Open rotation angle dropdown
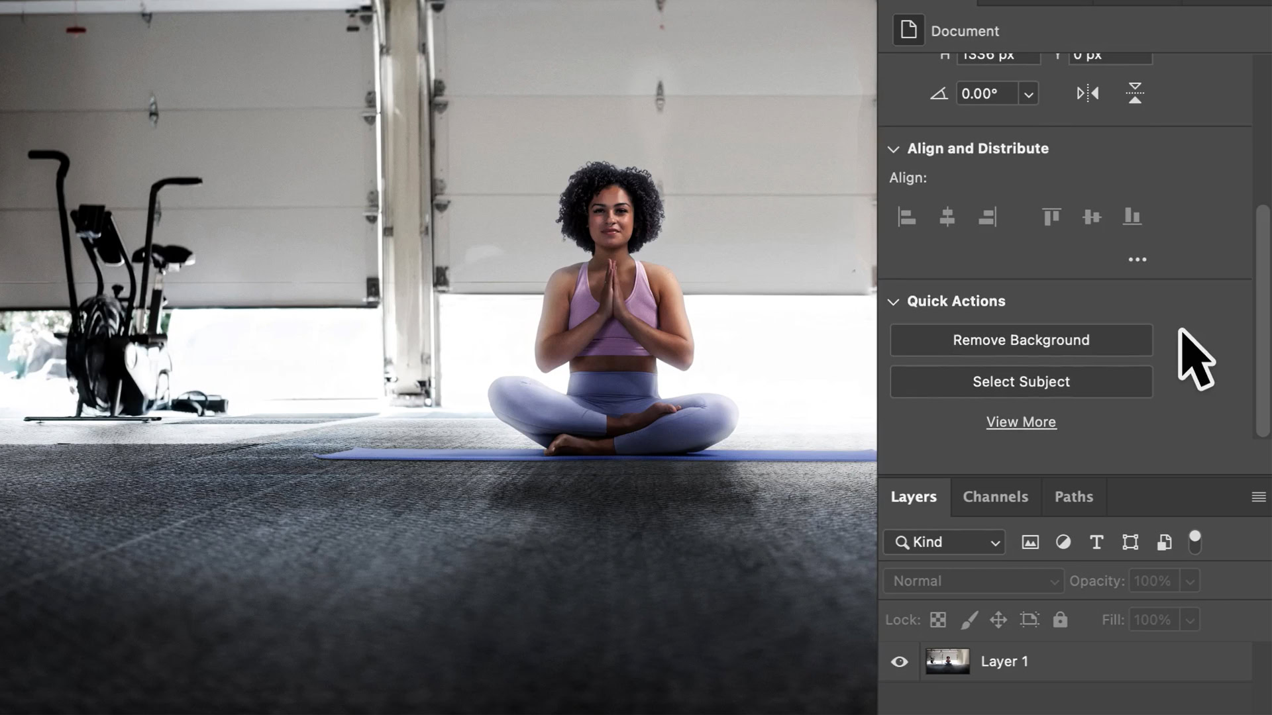This screenshot has height=715, width=1272. click(x=1028, y=94)
